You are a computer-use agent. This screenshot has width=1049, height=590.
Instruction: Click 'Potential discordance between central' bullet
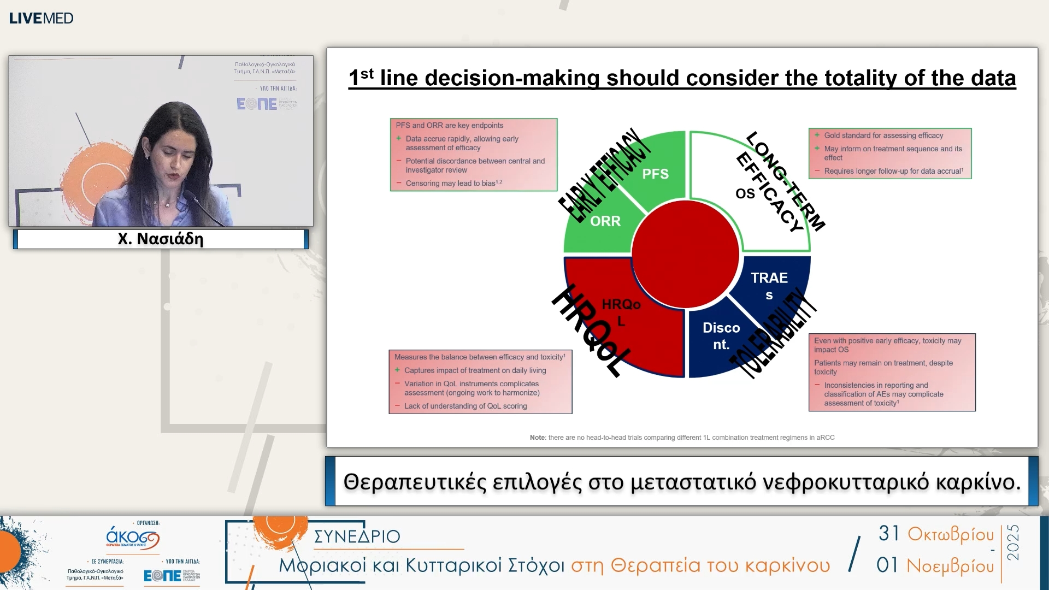pyautogui.click(x=475, y=166)
